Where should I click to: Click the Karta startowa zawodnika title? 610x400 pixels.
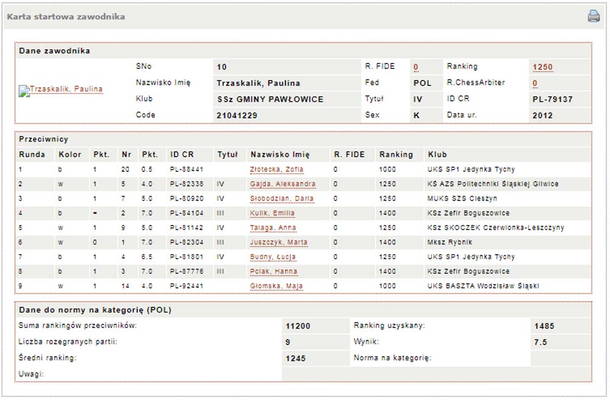pos(66,16)
